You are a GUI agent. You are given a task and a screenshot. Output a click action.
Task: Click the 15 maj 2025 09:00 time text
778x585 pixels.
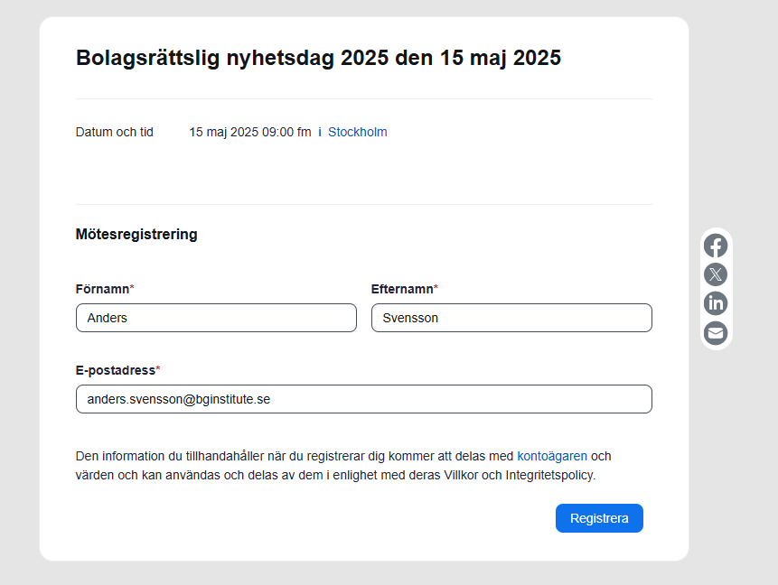pyautogui.click(x=249, y=132)
